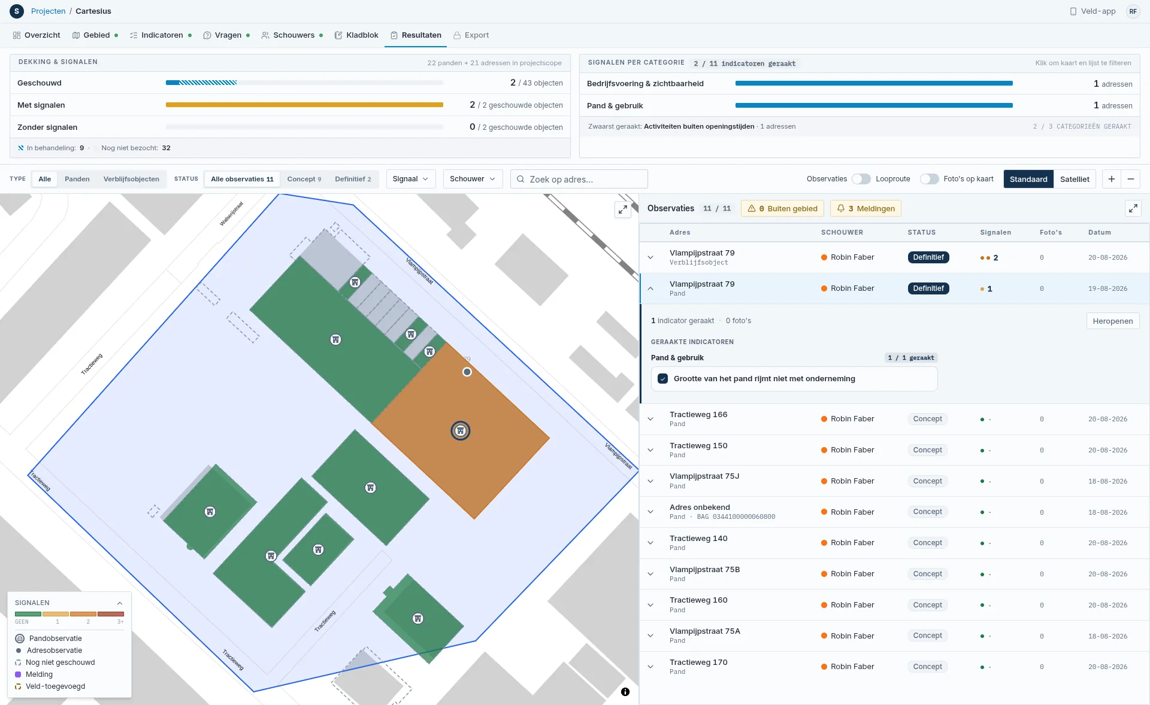Click the Projecten breadcrumb link
Screen dimensions: 1150x705
point(49,11)
